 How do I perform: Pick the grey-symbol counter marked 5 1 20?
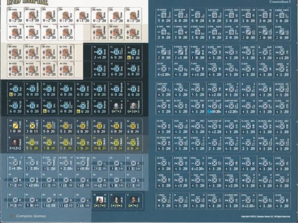click(x=198, y=90)
